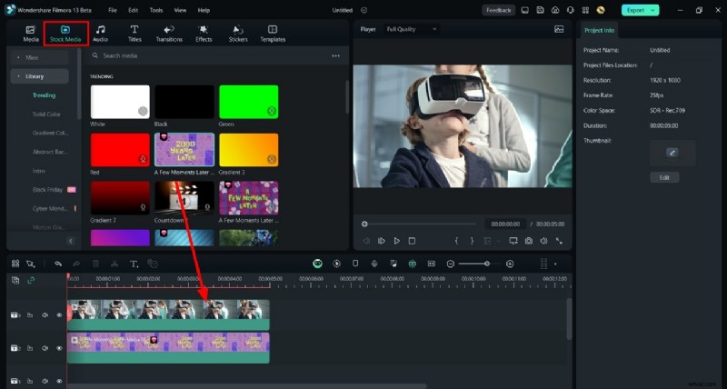Open the Edit menu
Screen dimensions: 727x389
click(x=133, y=10)
